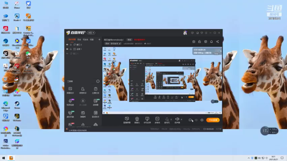Screen dimensions: 287x161
Task: Click the red link text next to 修改
Action: pyautogui.click(x=140, y=40)
